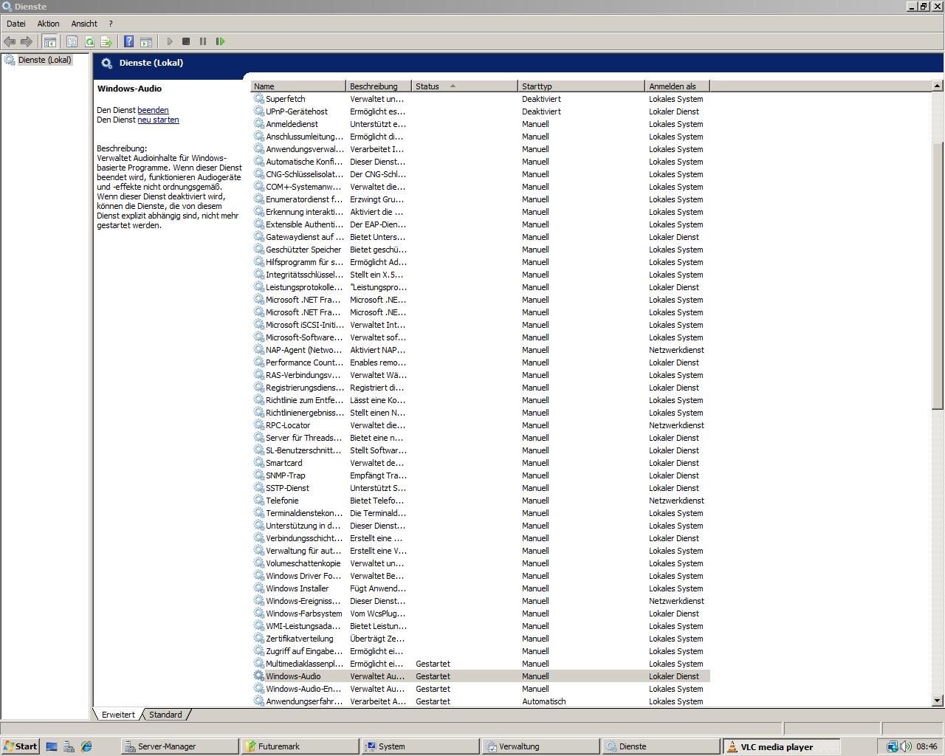Viewport: 945px width, 756px height.
Task: Click the Restart service toolbar button
Action: click(x=220, y=42)
